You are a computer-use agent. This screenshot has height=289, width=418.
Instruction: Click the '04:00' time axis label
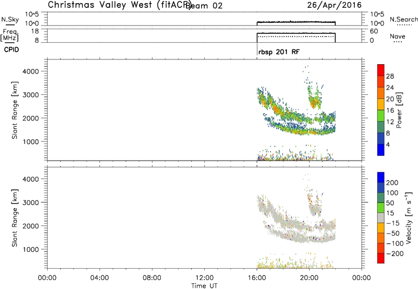click(x=100, y=278)
